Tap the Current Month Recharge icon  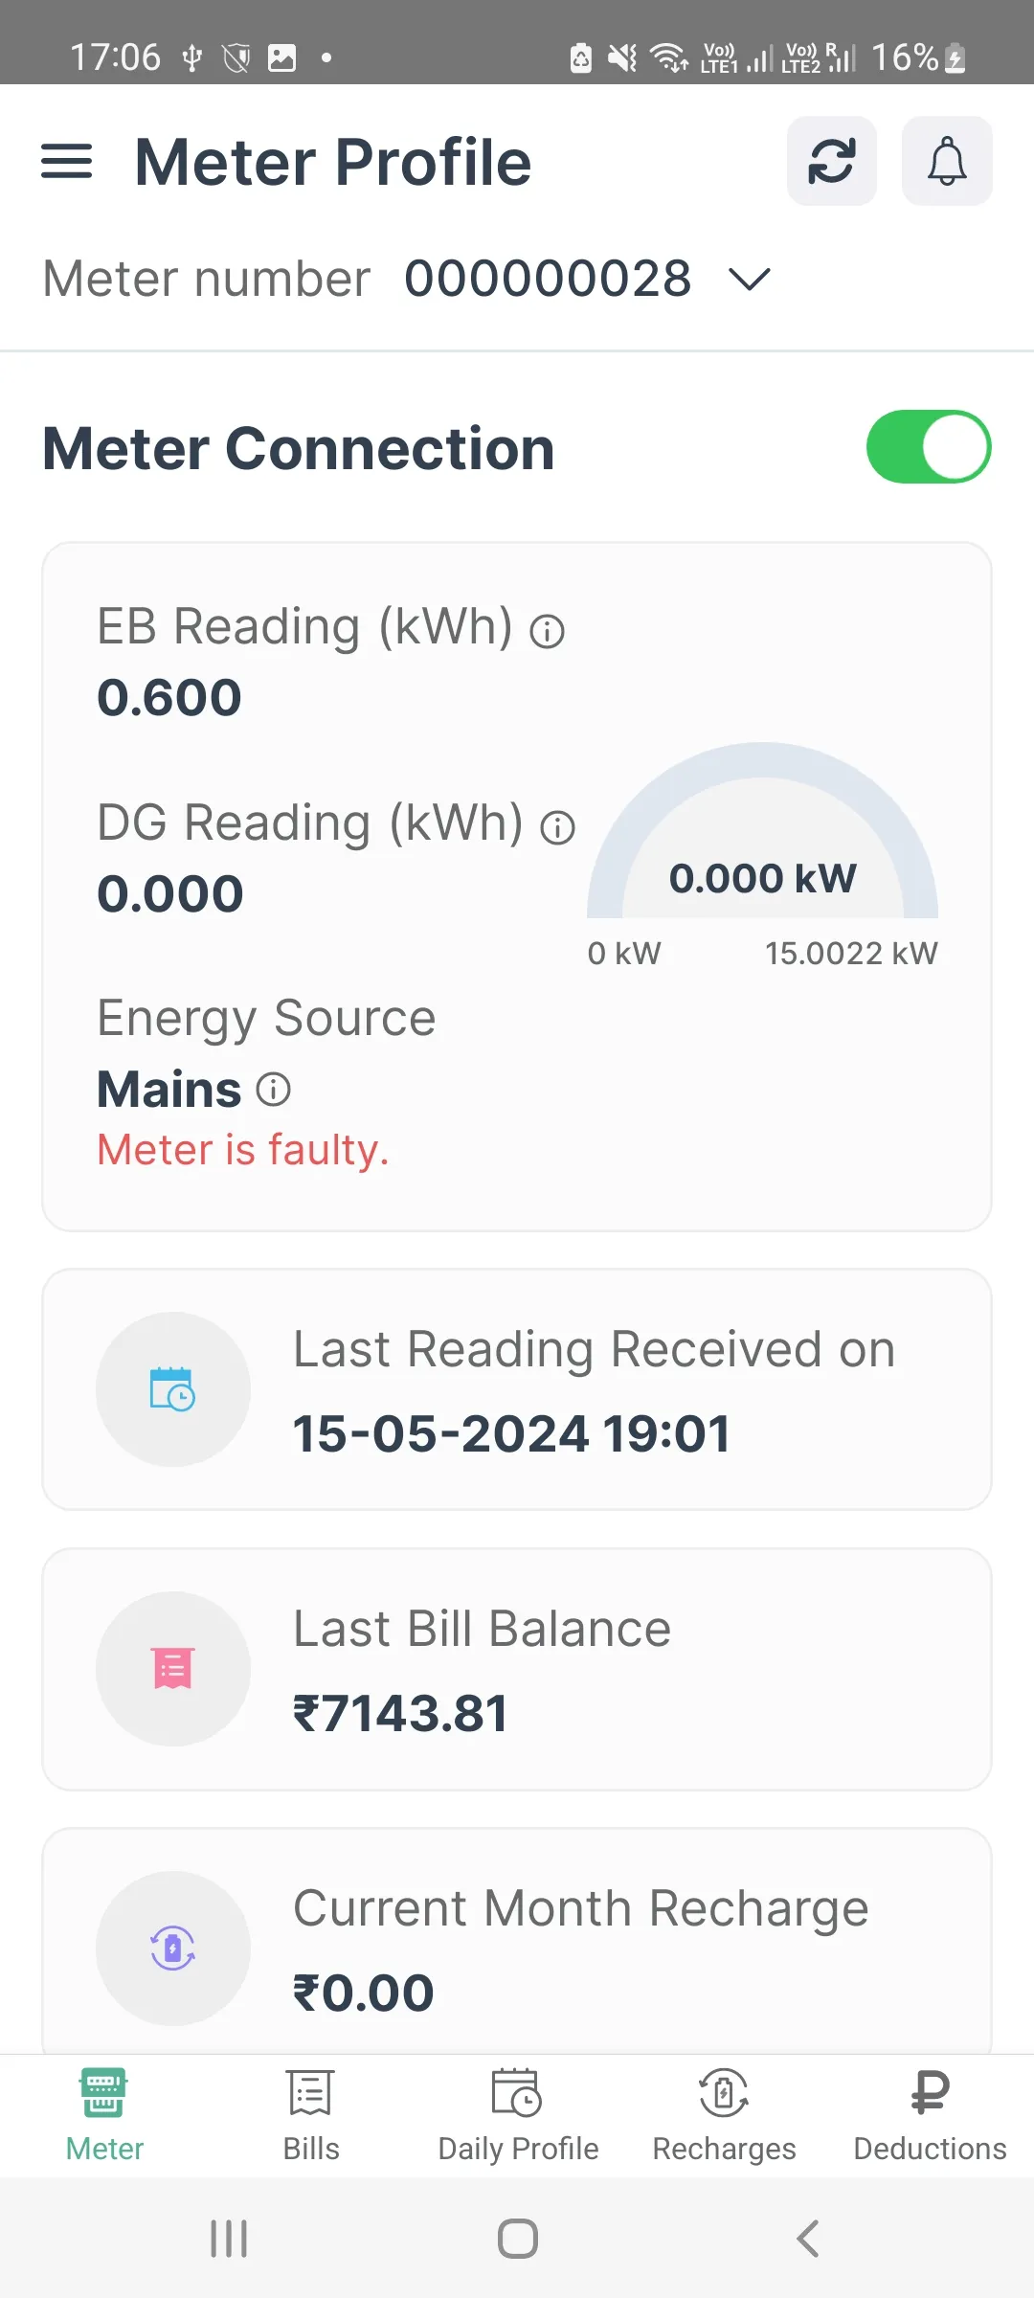[x=172, y=1948]
